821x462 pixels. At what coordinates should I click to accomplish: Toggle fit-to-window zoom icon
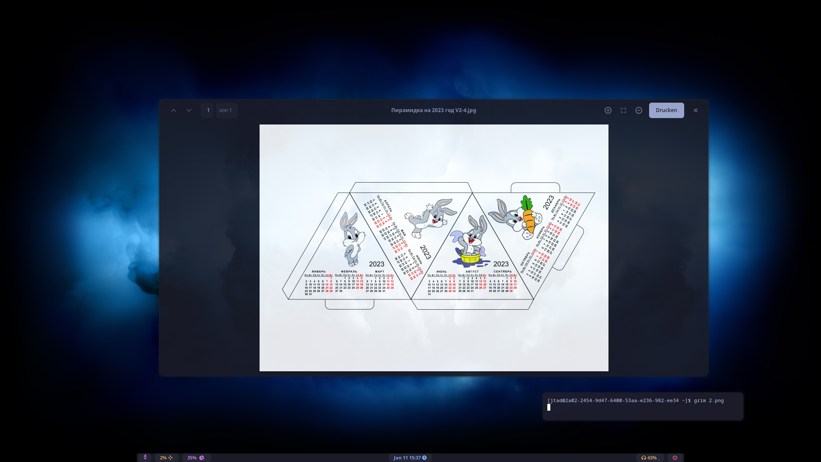coord(623,110)
